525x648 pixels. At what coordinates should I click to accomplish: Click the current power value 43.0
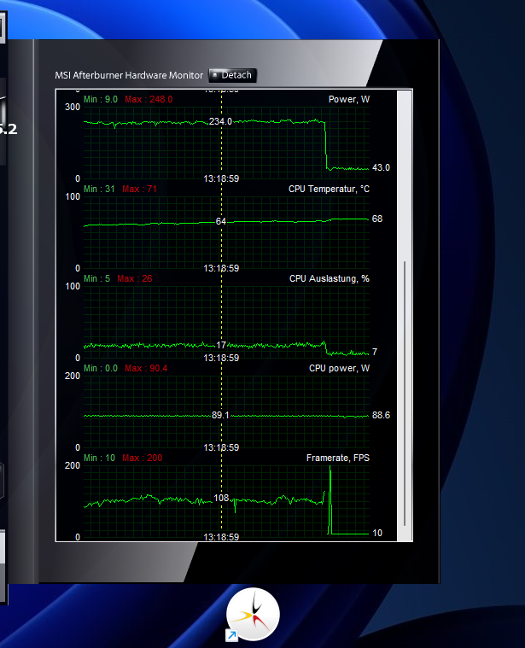pos(381,168)
